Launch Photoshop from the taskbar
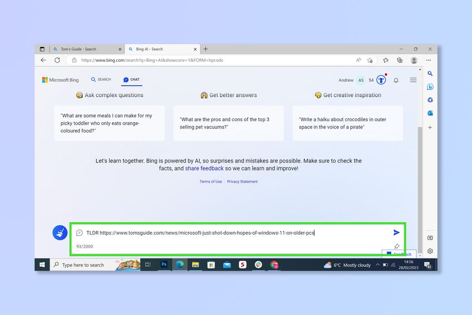Viewport: 472px width, 315px height. tap(164, 264)
